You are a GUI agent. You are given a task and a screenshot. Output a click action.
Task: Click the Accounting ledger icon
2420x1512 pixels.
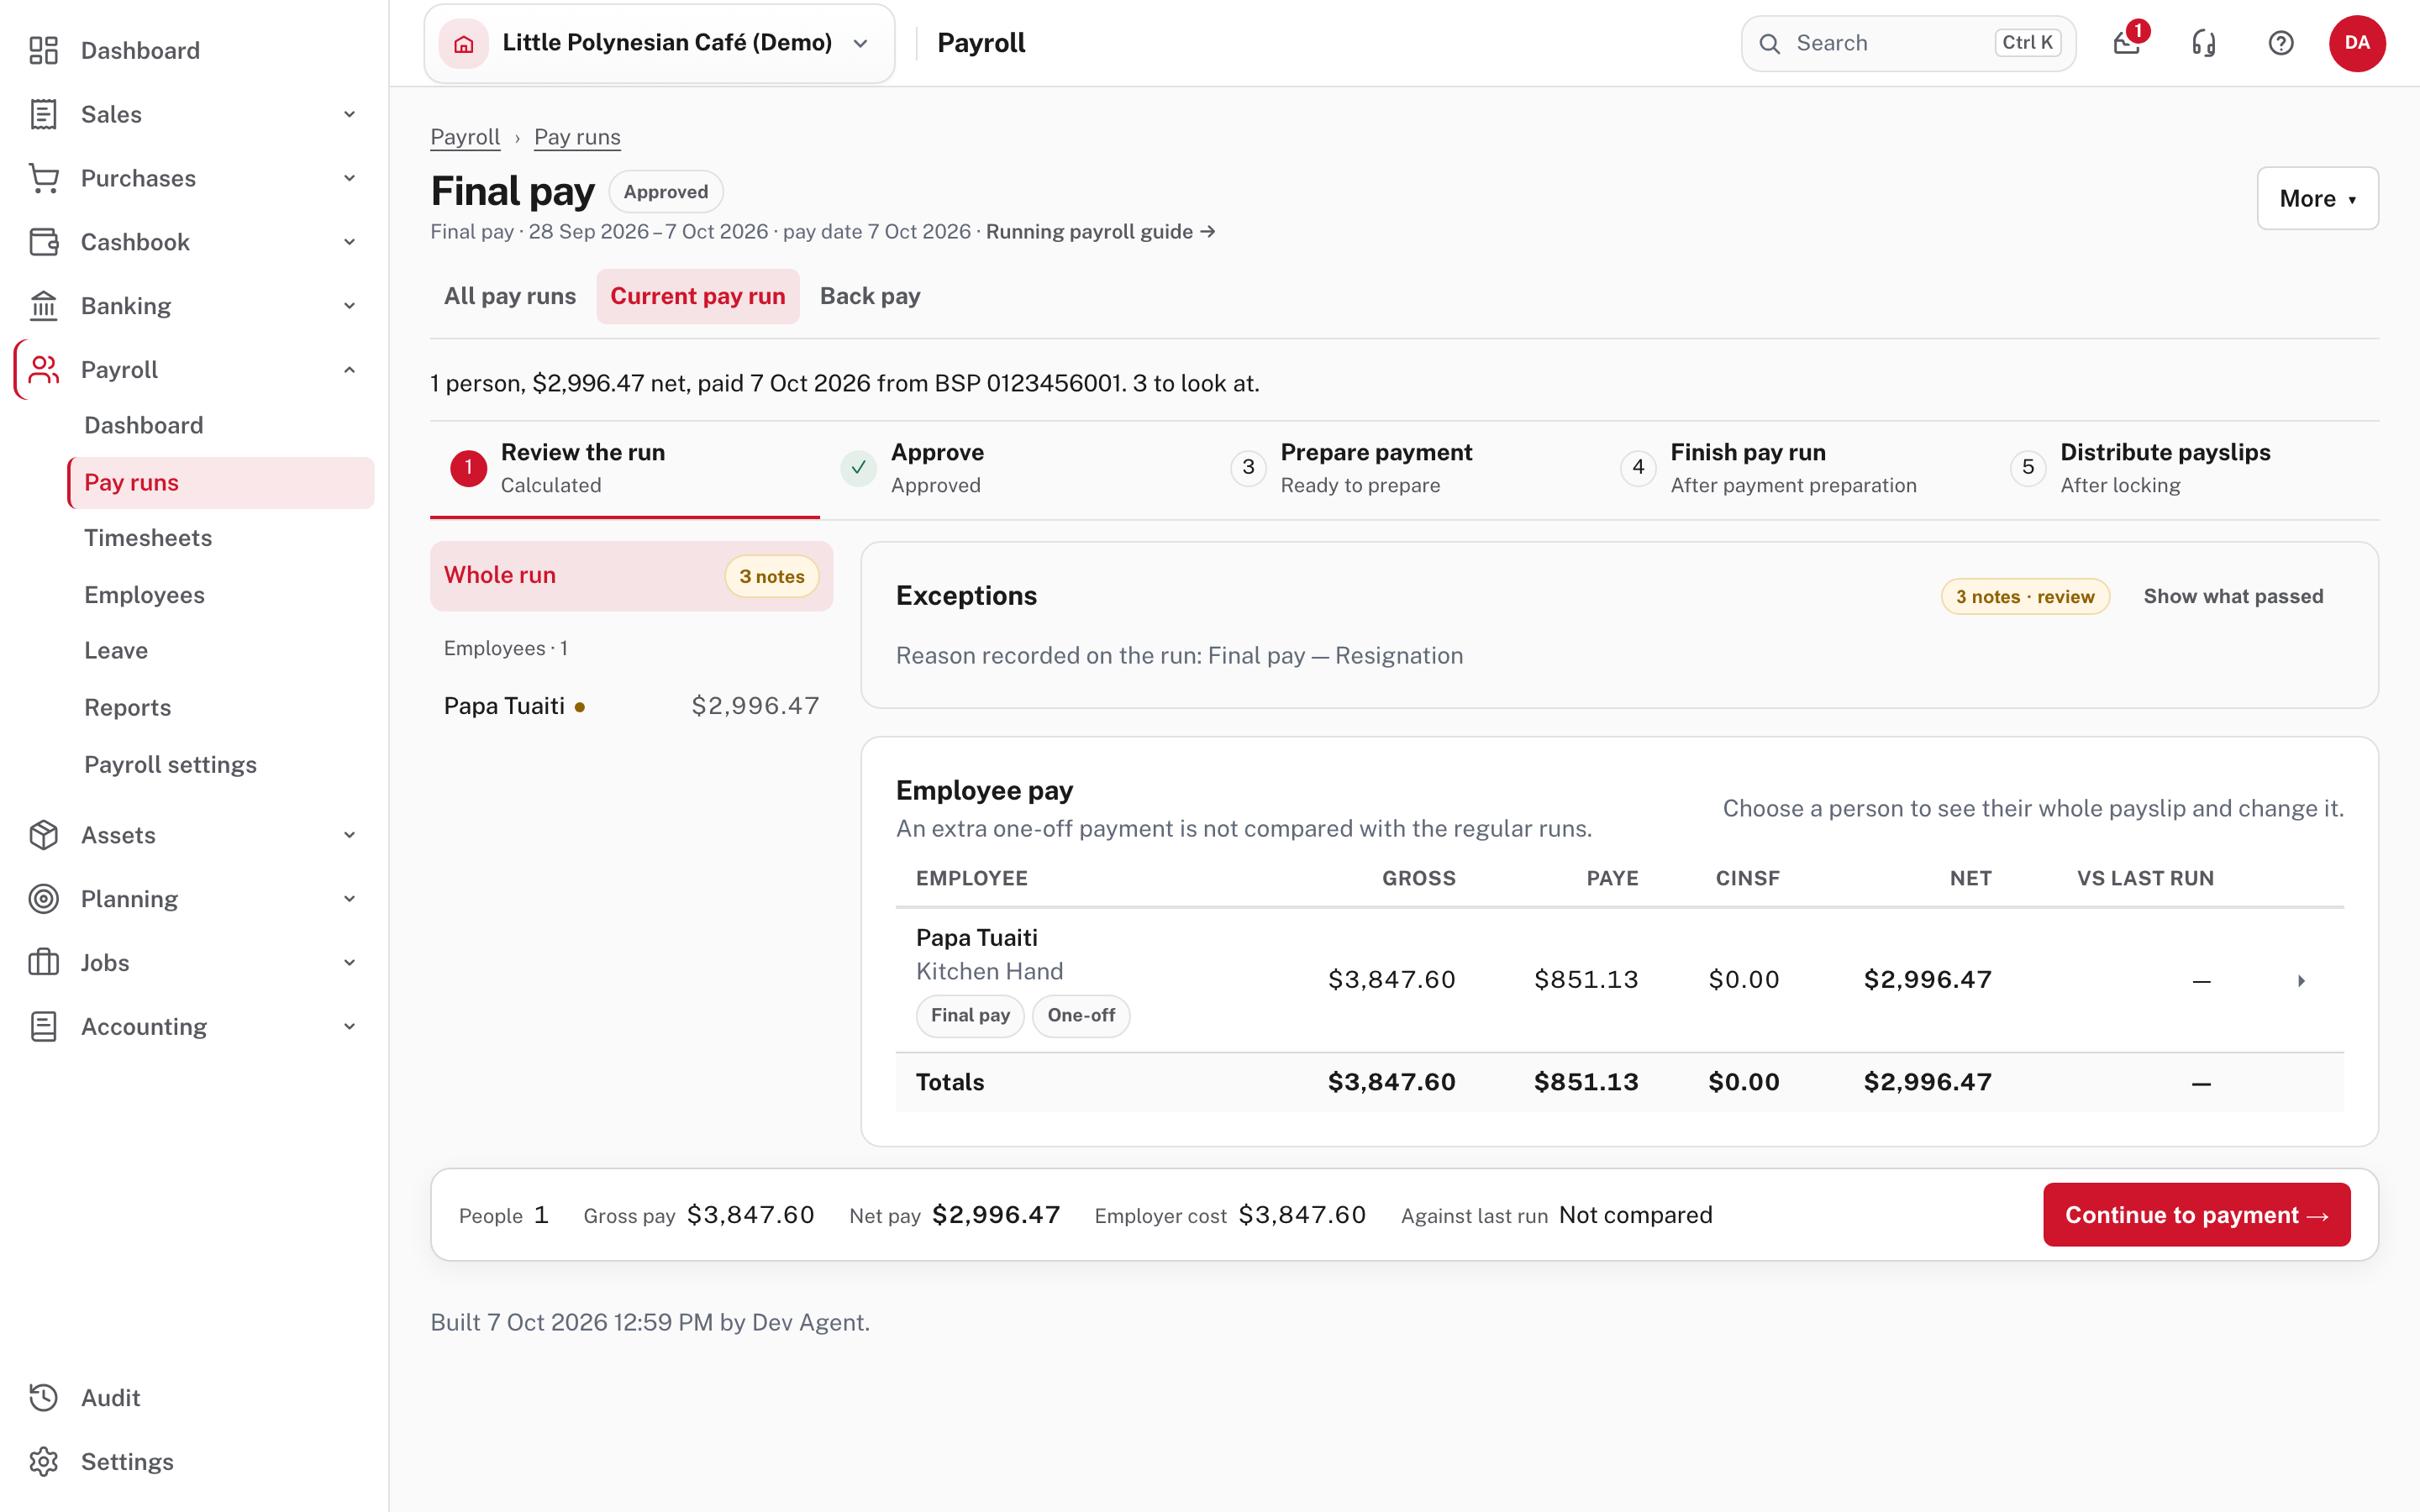point(43,1027)
